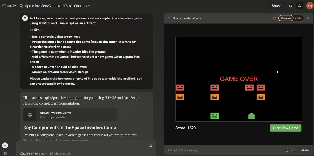Switch to the Code tab

[x=298, y=18]
